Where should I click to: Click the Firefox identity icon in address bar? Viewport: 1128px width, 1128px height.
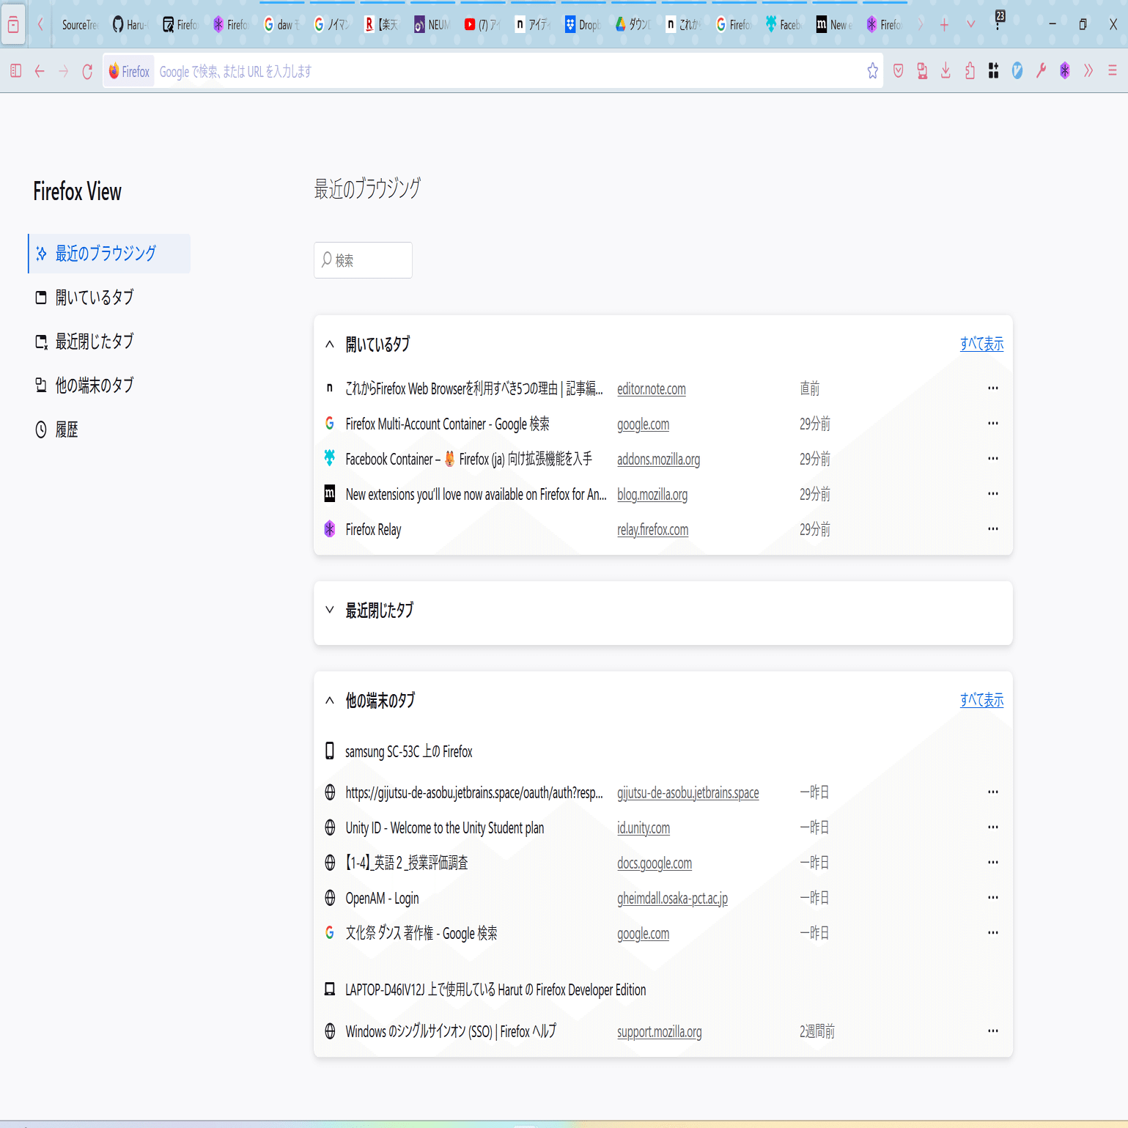point(129,71)
